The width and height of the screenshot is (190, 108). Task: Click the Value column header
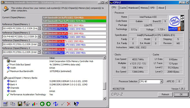point(75,58)
